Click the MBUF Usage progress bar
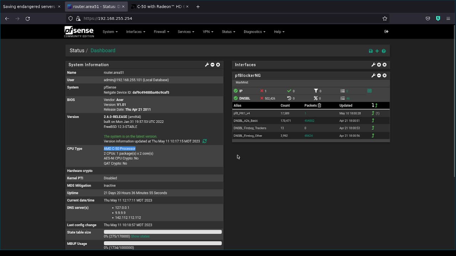This screenshot has width=456, height=256. point(163,243)
